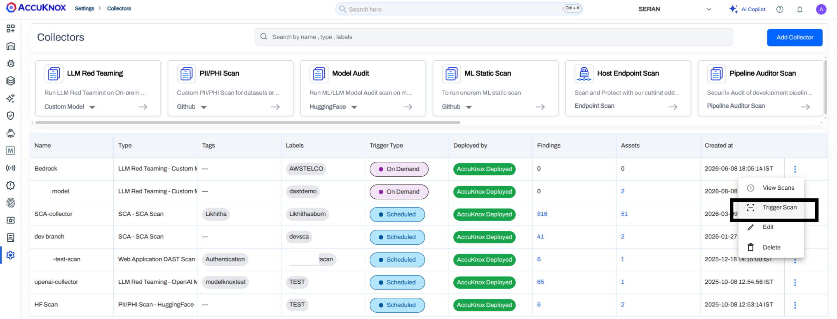Open row actions kebab for HF Scan
837x319 pixels.
click(795, 305)
